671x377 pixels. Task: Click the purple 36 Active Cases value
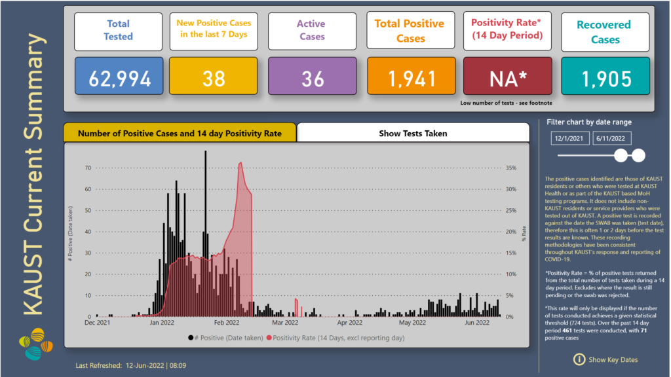tap(313, 79)
